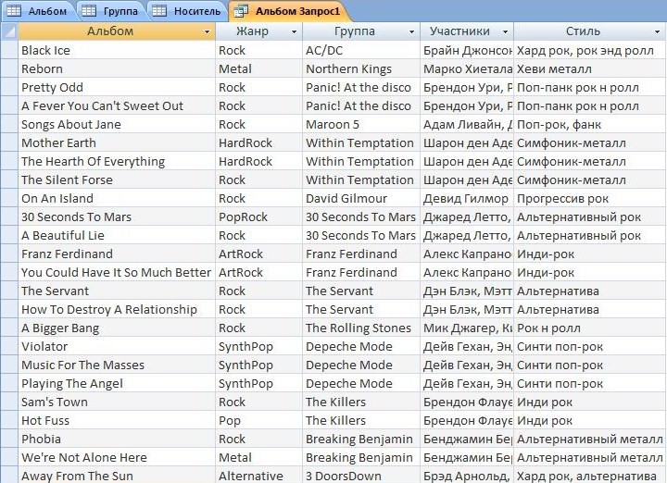
Task: Click the 'Songs About Jane' cell
Action: coord(117,124)
